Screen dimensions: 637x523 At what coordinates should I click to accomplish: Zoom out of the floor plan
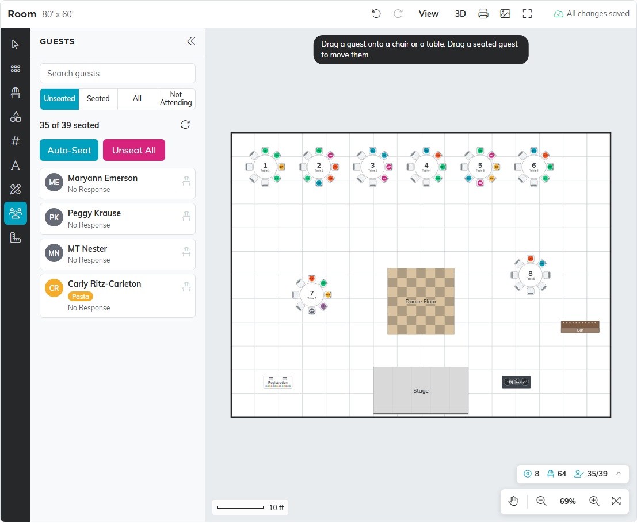tap(541, 501)
